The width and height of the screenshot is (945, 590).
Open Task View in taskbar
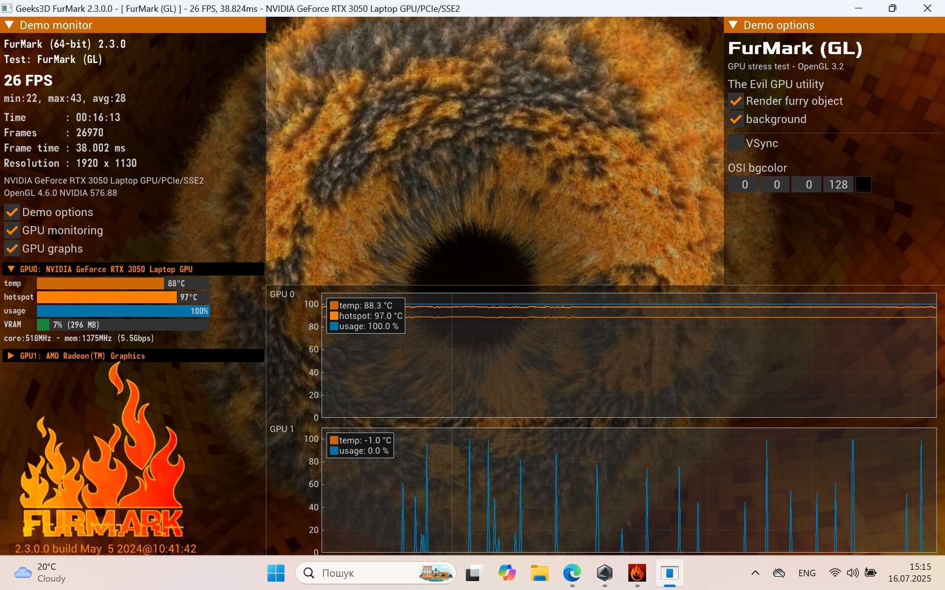click(x=473, y=573)
